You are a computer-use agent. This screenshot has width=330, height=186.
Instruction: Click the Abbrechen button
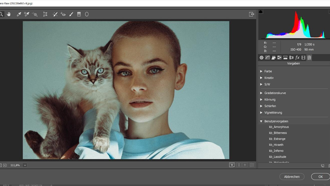click(292, 177)
